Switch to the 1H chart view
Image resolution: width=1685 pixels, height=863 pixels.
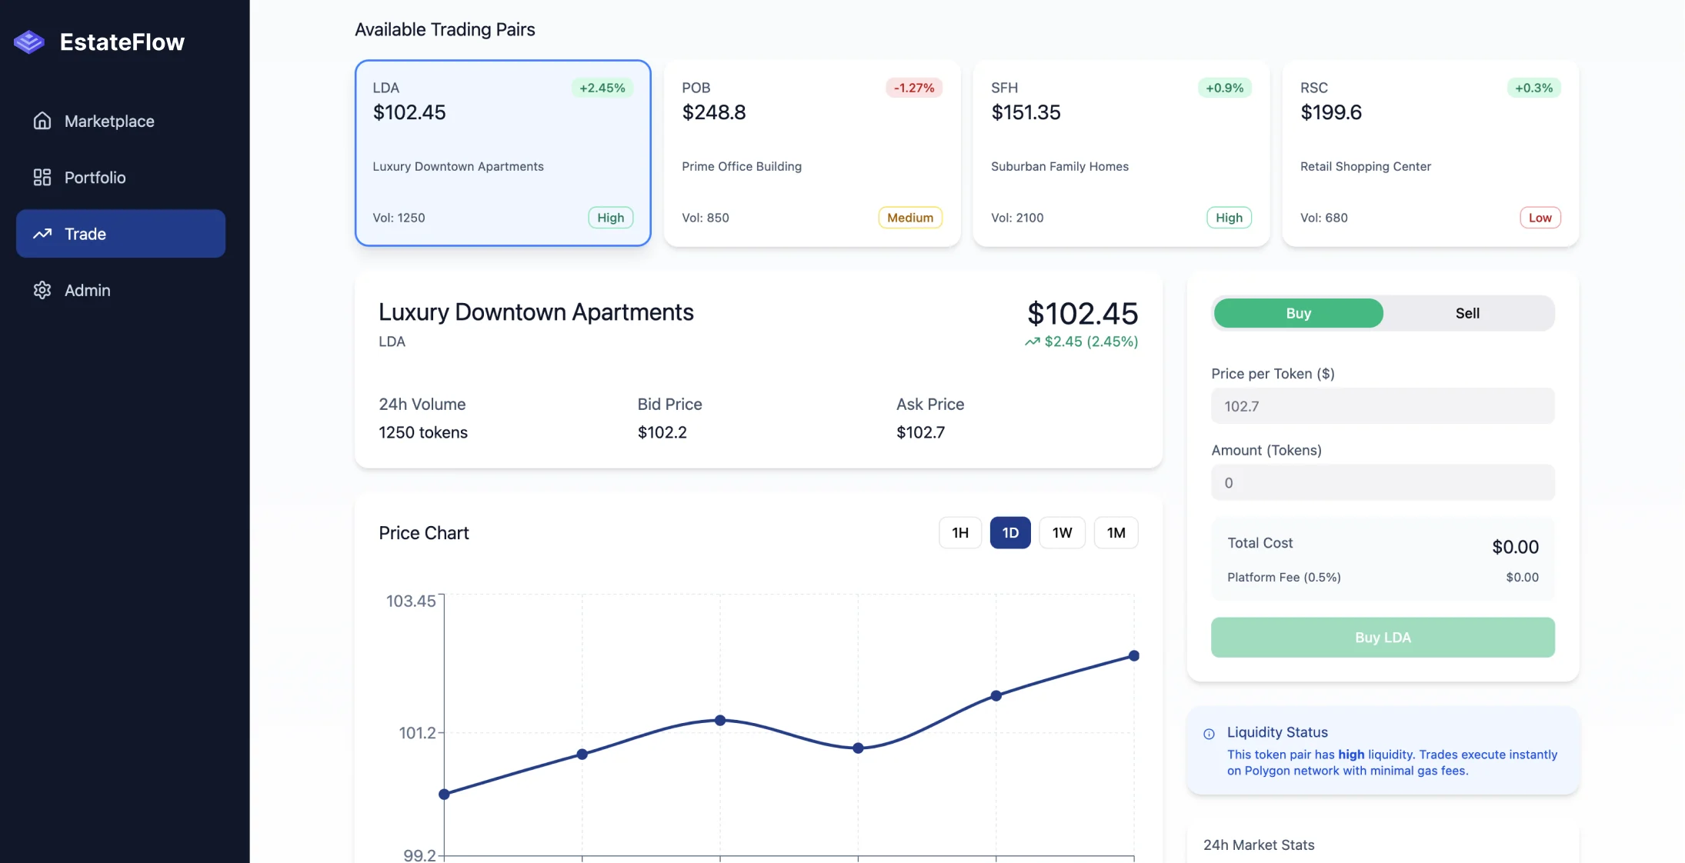pos(959,532)
